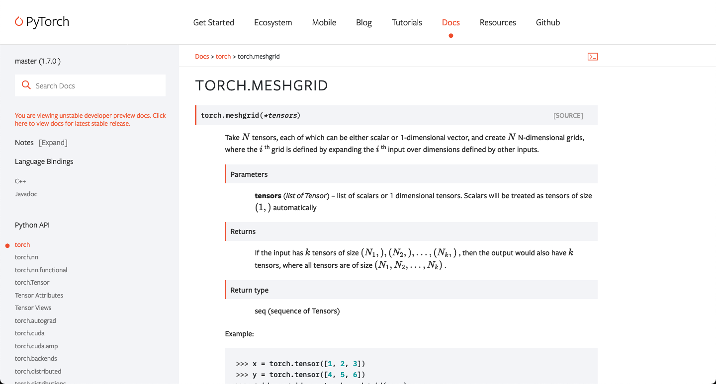Click the search magnifier icon
Screen dimensions: 716x384
[x=26, y=85]
